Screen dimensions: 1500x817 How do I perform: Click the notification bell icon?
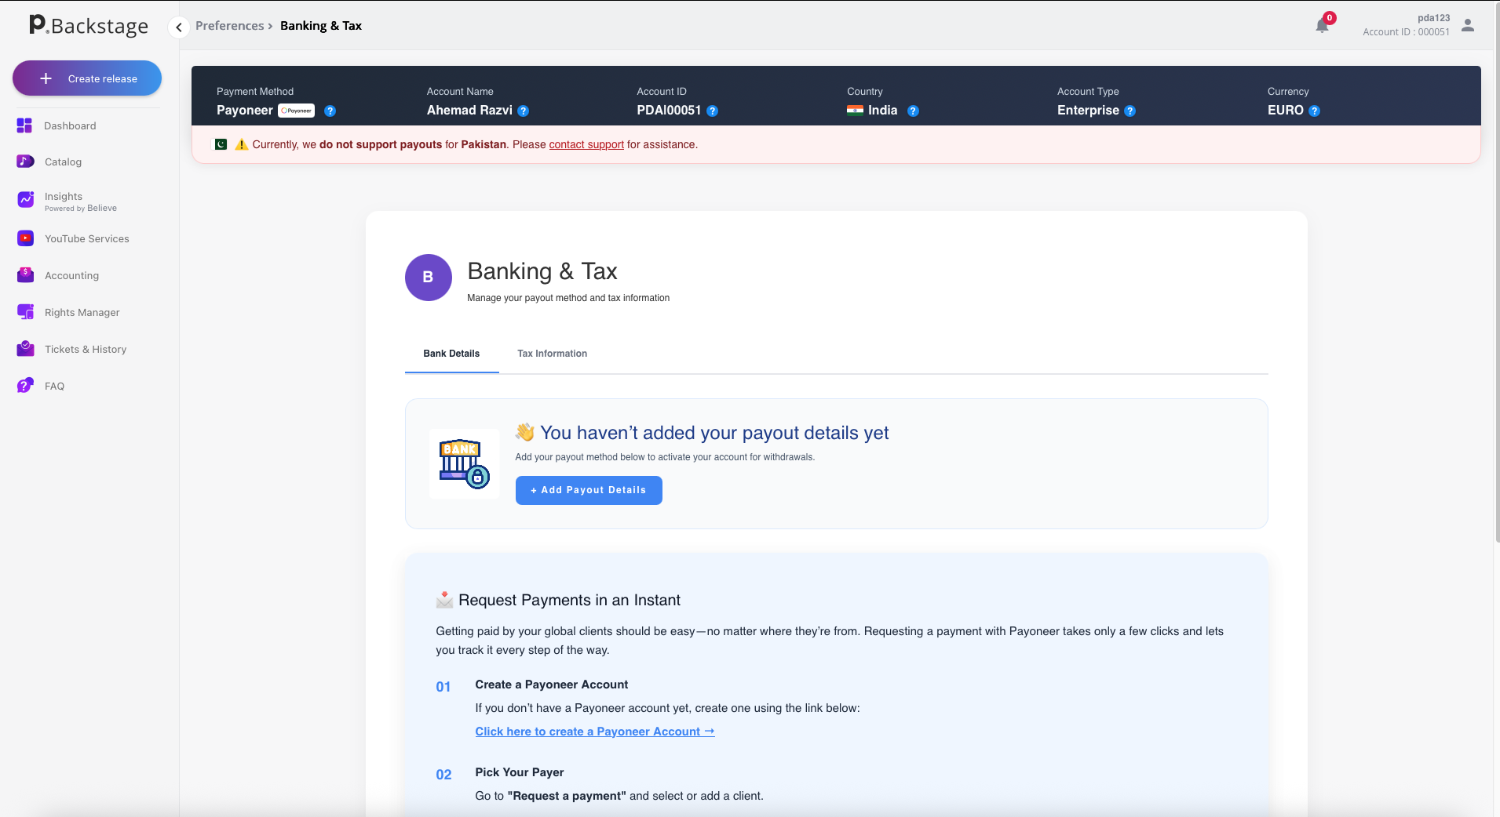coord(1322,26)
